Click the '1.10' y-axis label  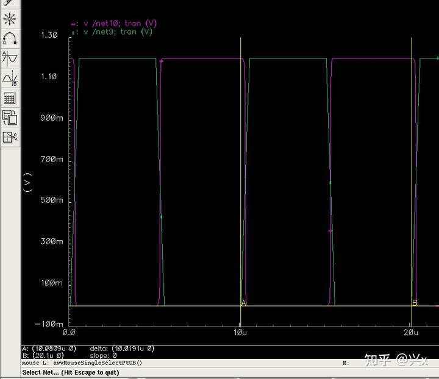(49, 76)
